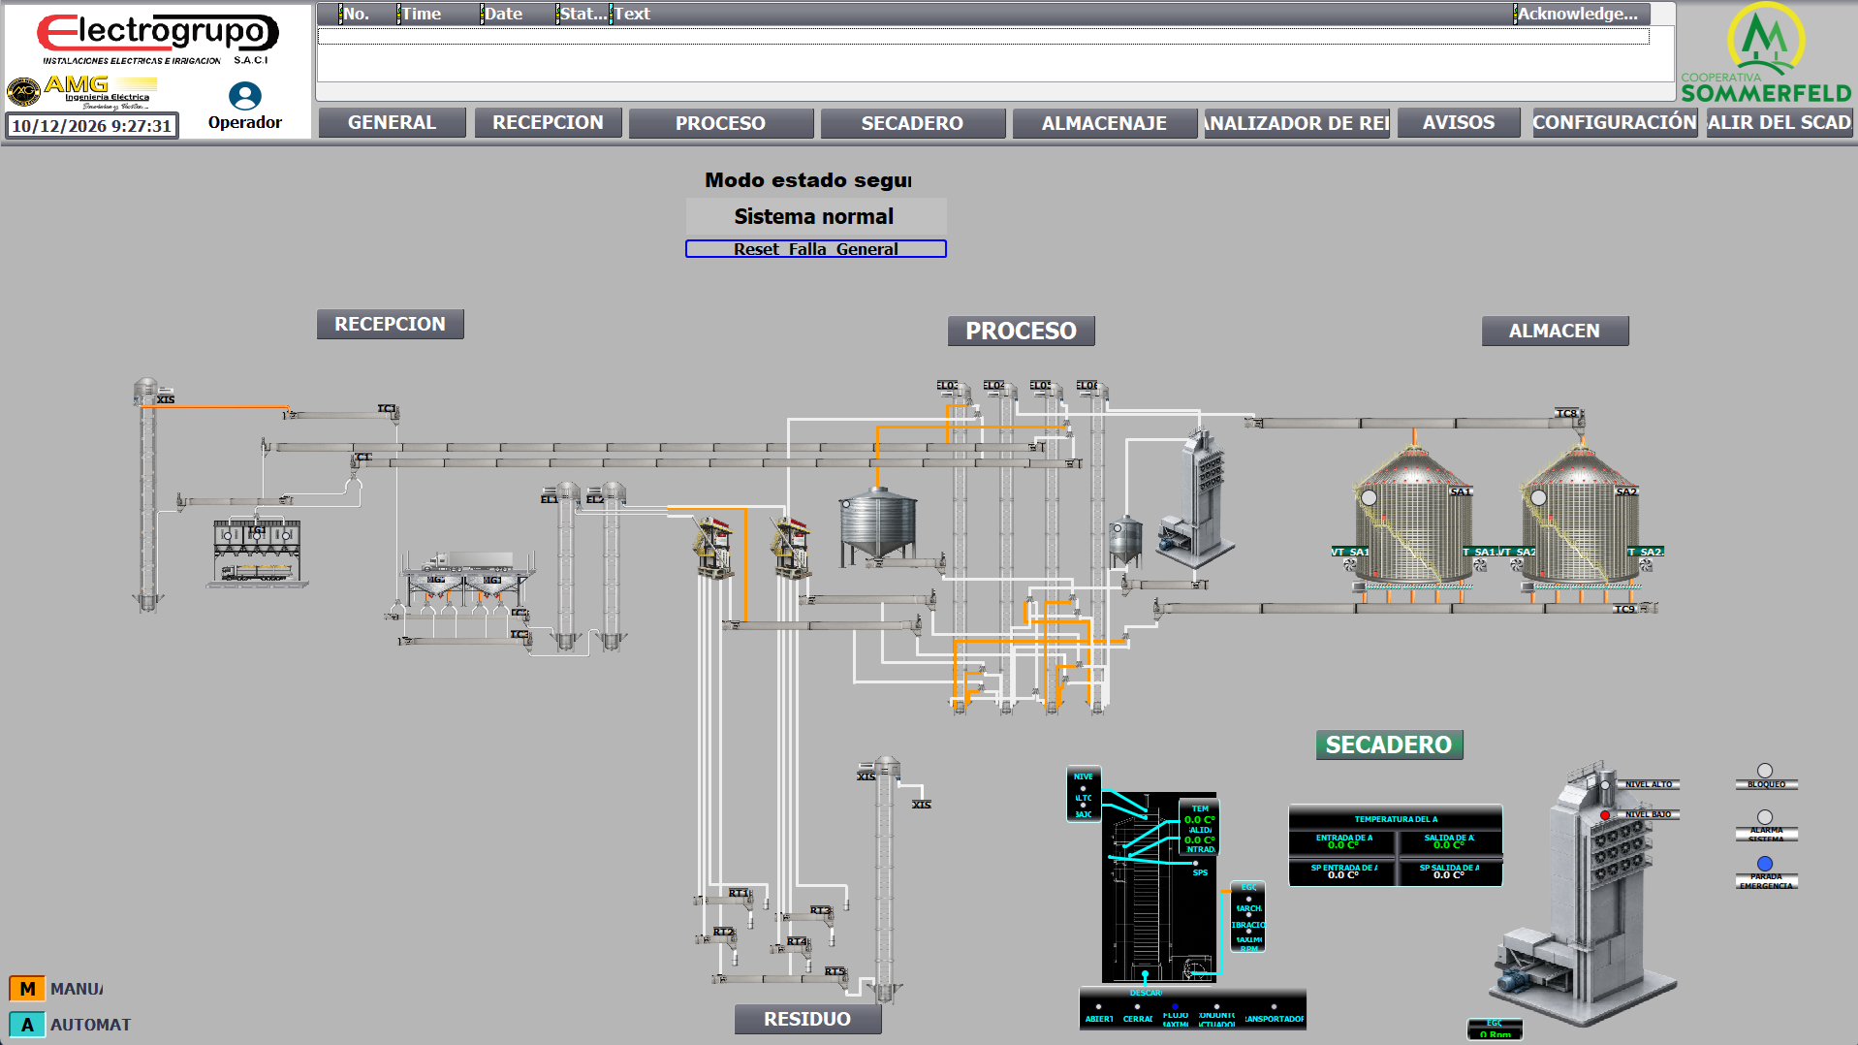The image size is (1858, 1045).
Task: Click the reception filter unit graphic
Action: pos(257,553)
